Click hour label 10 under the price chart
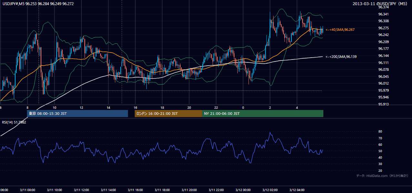Screen dimensions: 412x193 tap(54, 107)
